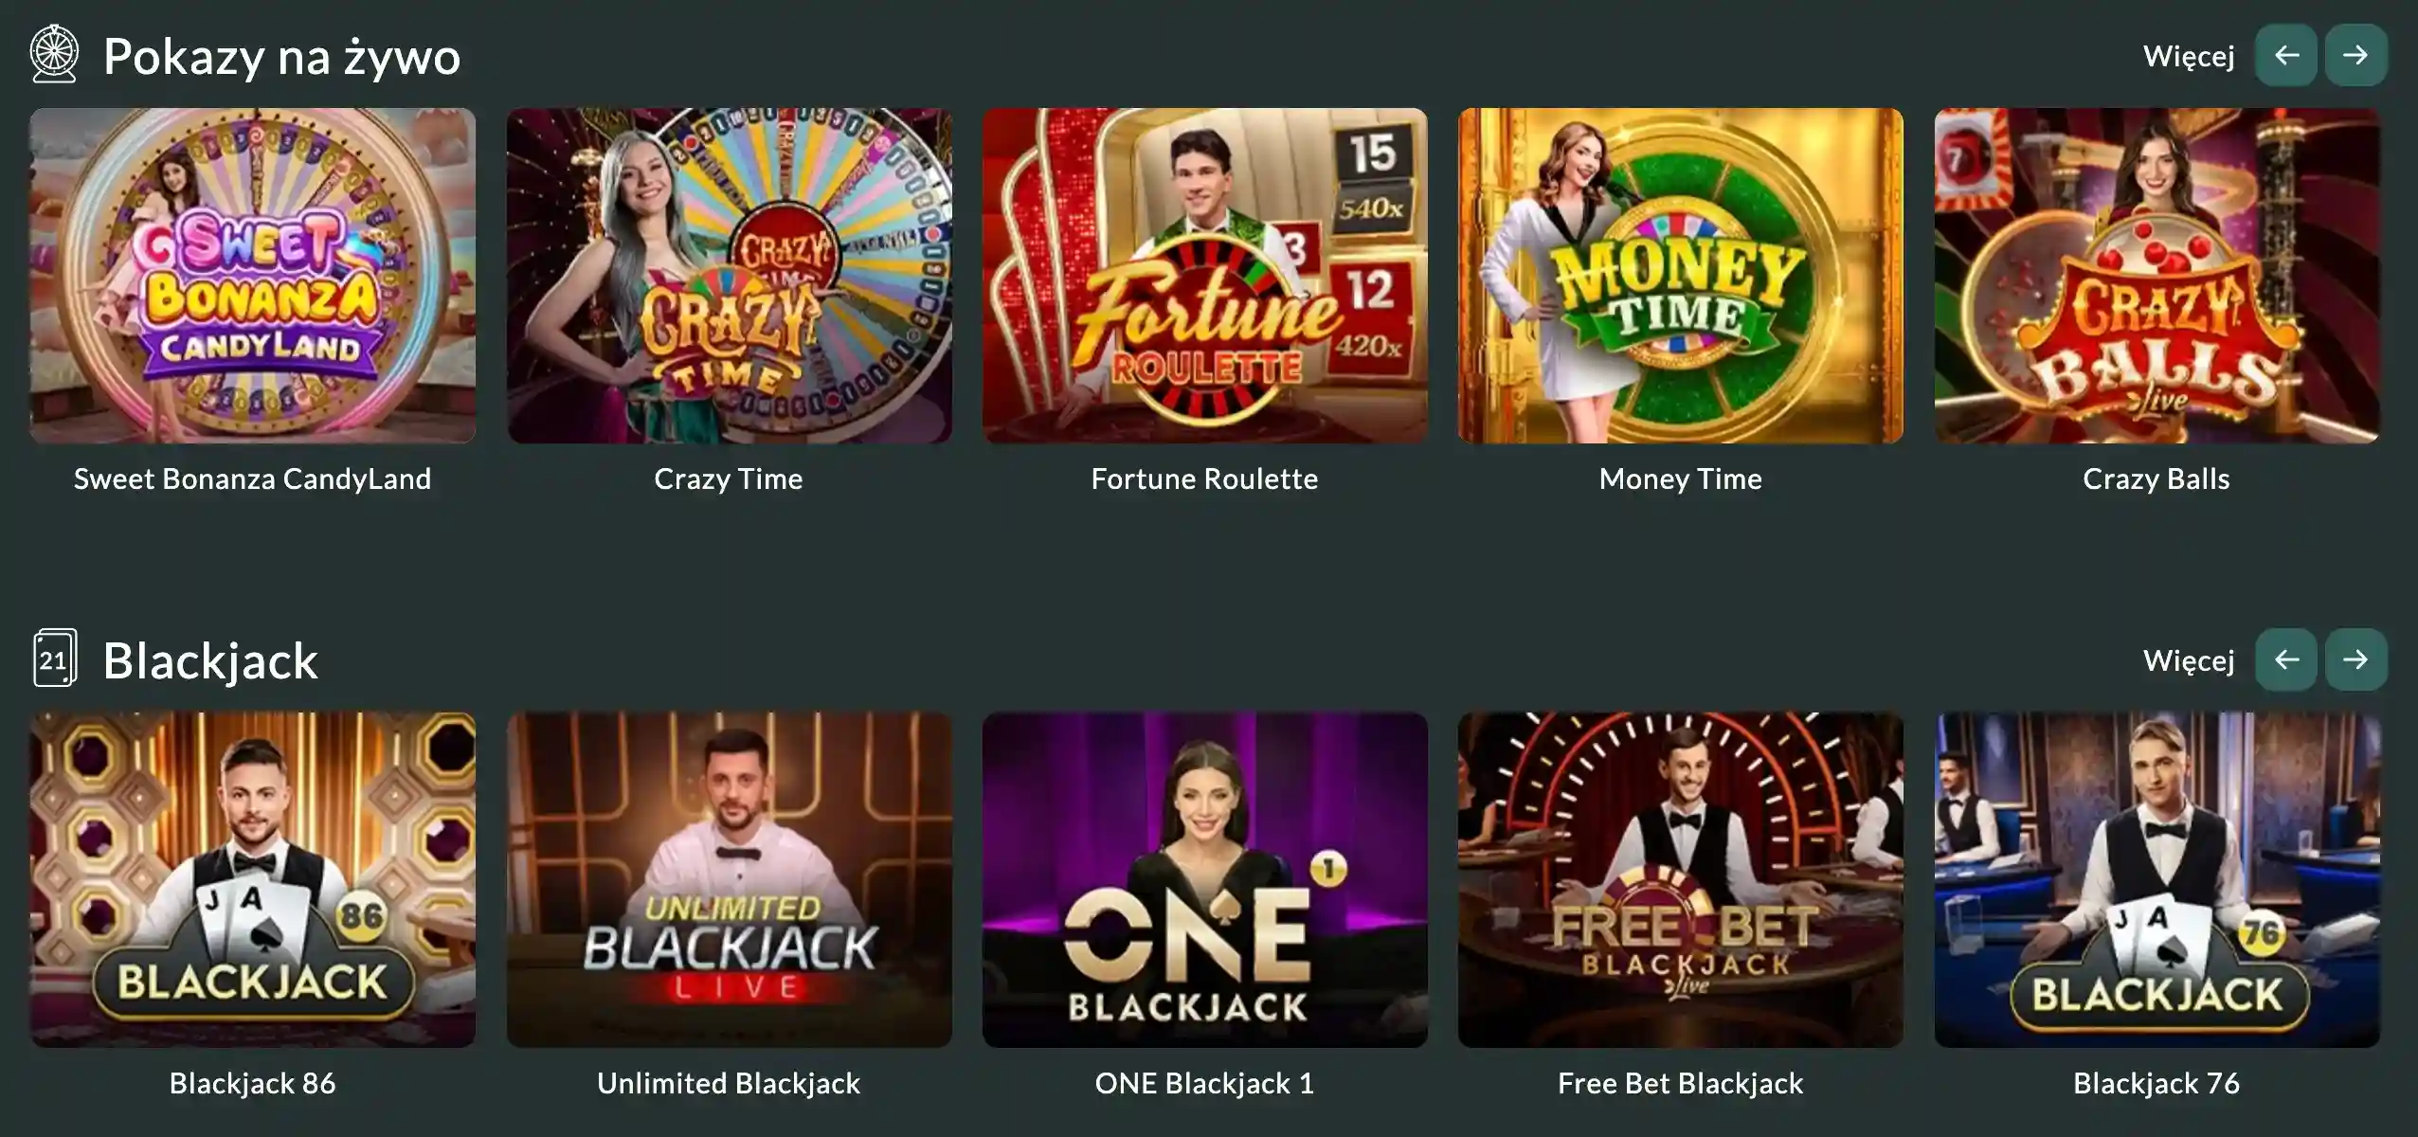The height and width of the screenshot is (1137, 2418).
Task: Open Więcej link for Blackjack section
Action: 2189,660
